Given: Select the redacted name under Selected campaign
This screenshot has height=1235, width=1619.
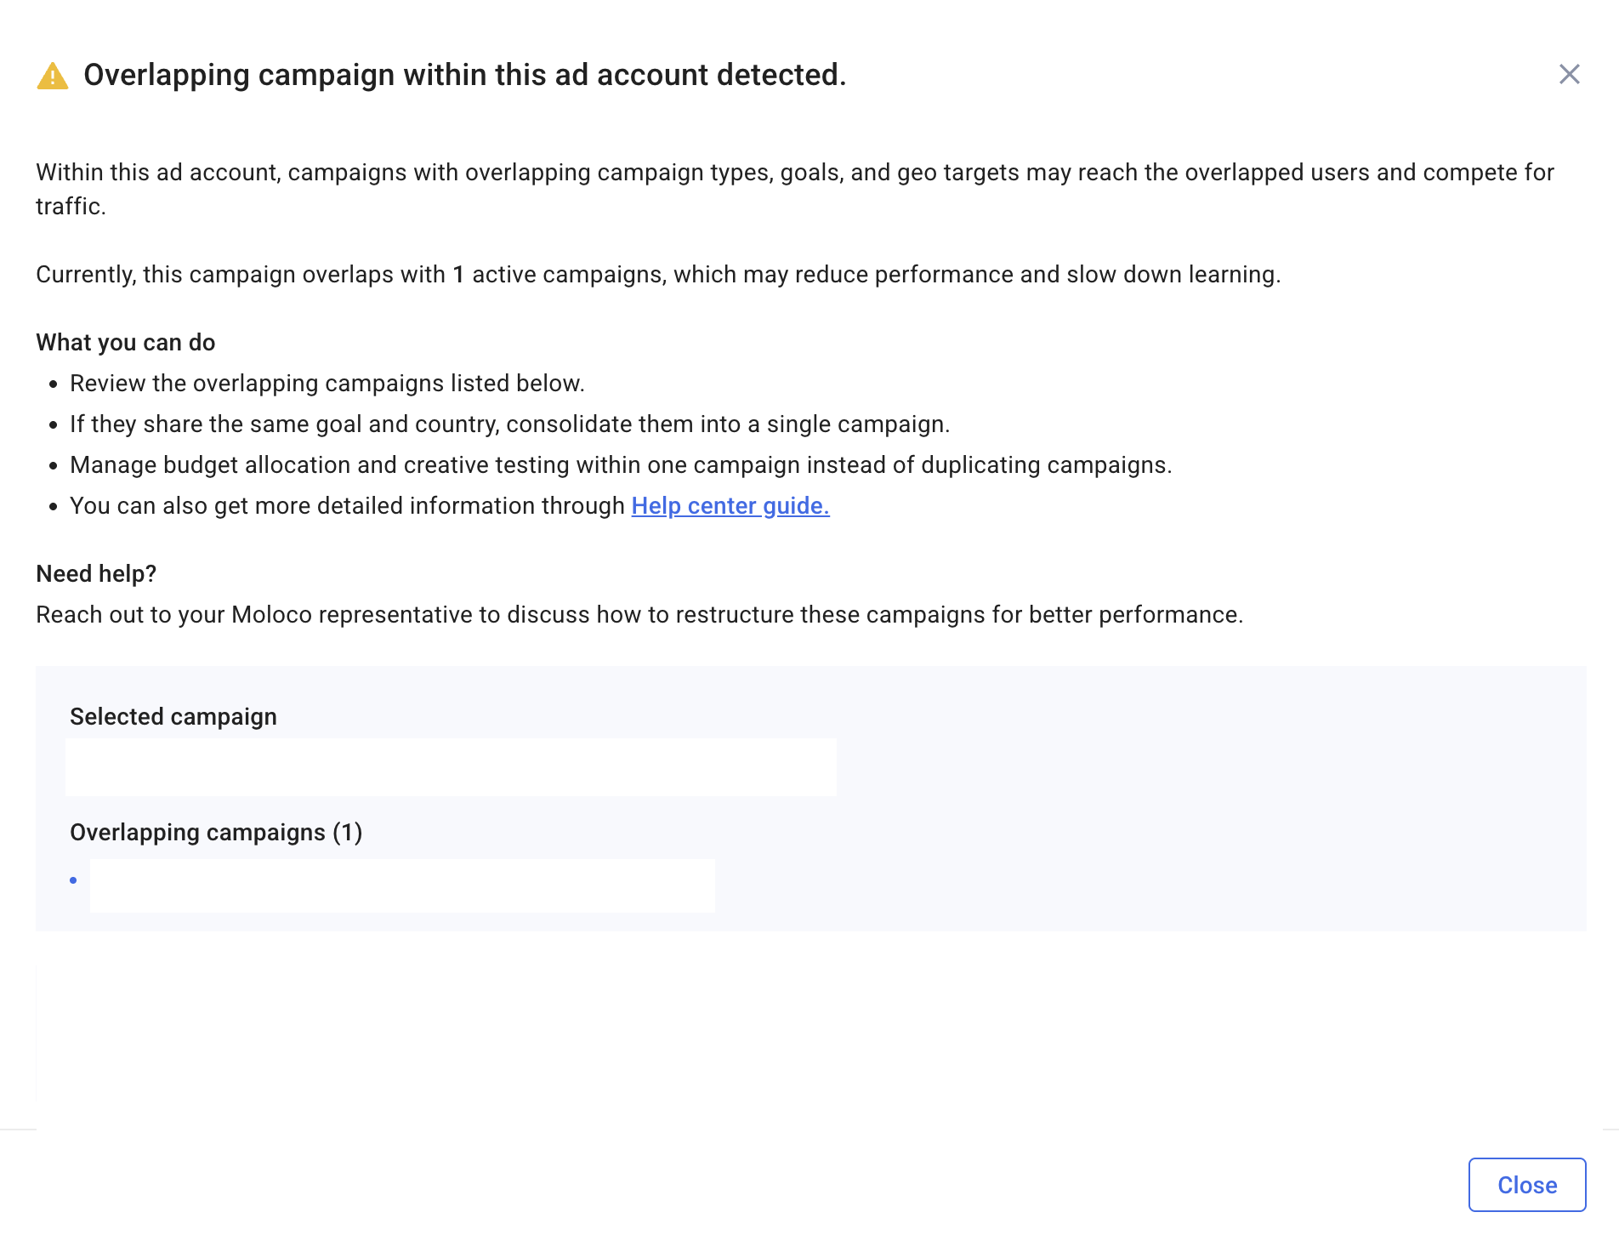Looking at the screenshot, I should click(x=451, y=767).
